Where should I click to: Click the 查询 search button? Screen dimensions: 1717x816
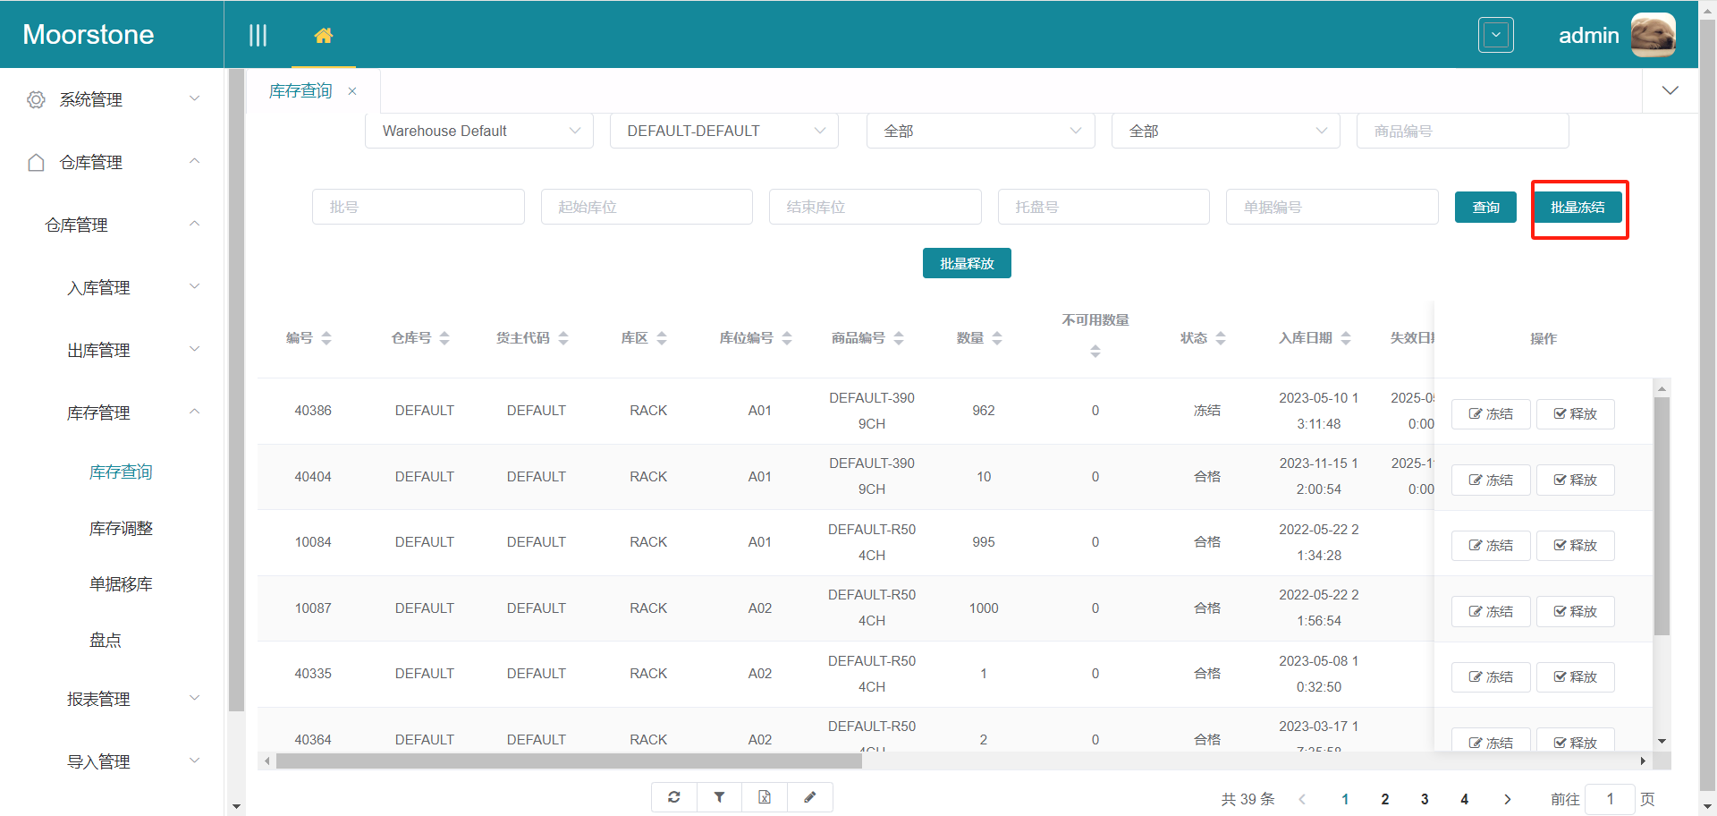coord(1485,207)
